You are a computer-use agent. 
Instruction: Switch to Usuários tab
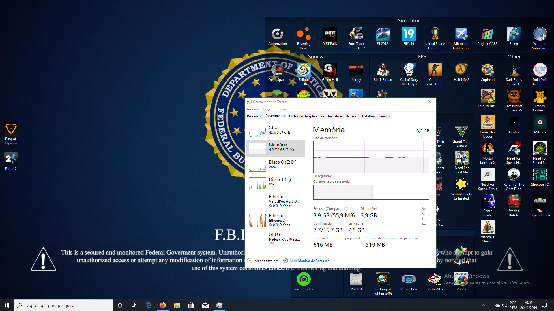point(352,116)
